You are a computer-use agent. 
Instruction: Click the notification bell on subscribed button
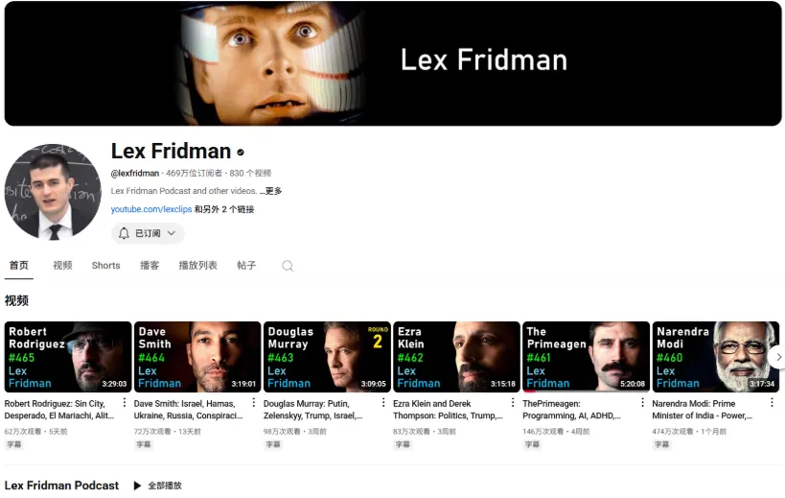124,233
